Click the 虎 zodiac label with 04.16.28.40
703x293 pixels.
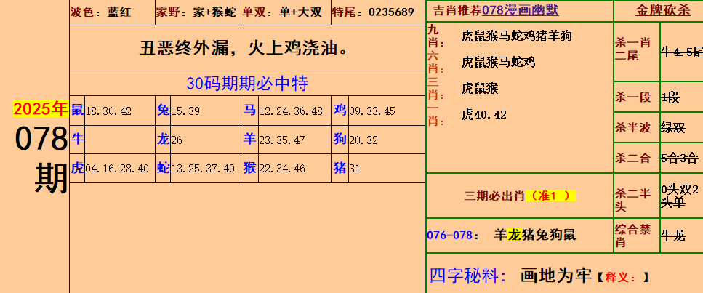77,168
